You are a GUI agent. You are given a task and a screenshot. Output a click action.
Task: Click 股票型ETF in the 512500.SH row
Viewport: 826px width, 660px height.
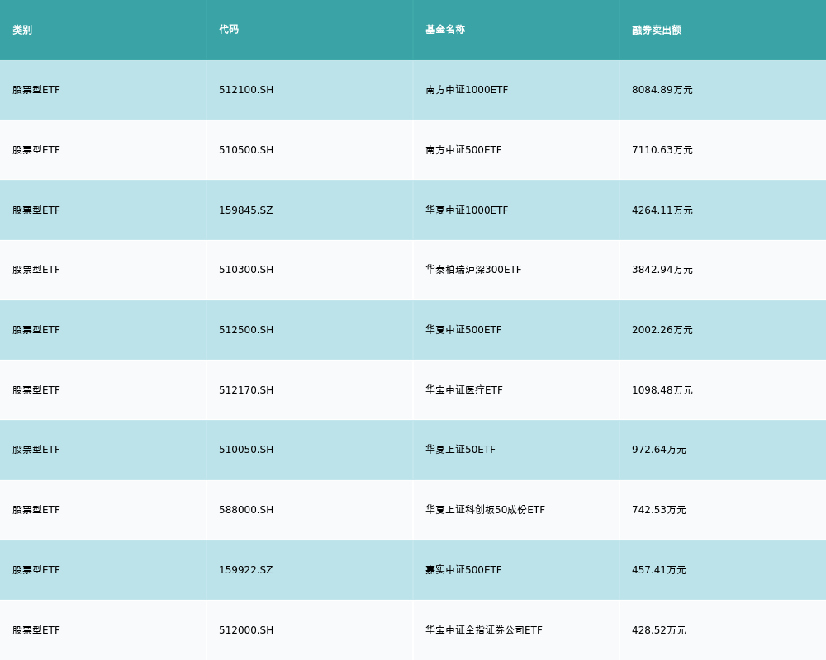coord(36,330)
